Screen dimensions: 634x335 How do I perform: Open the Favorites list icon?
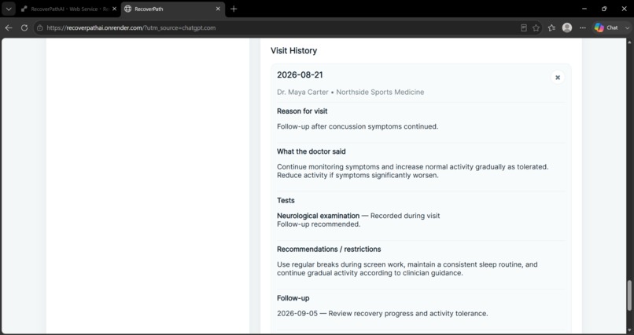coord(551,27)
